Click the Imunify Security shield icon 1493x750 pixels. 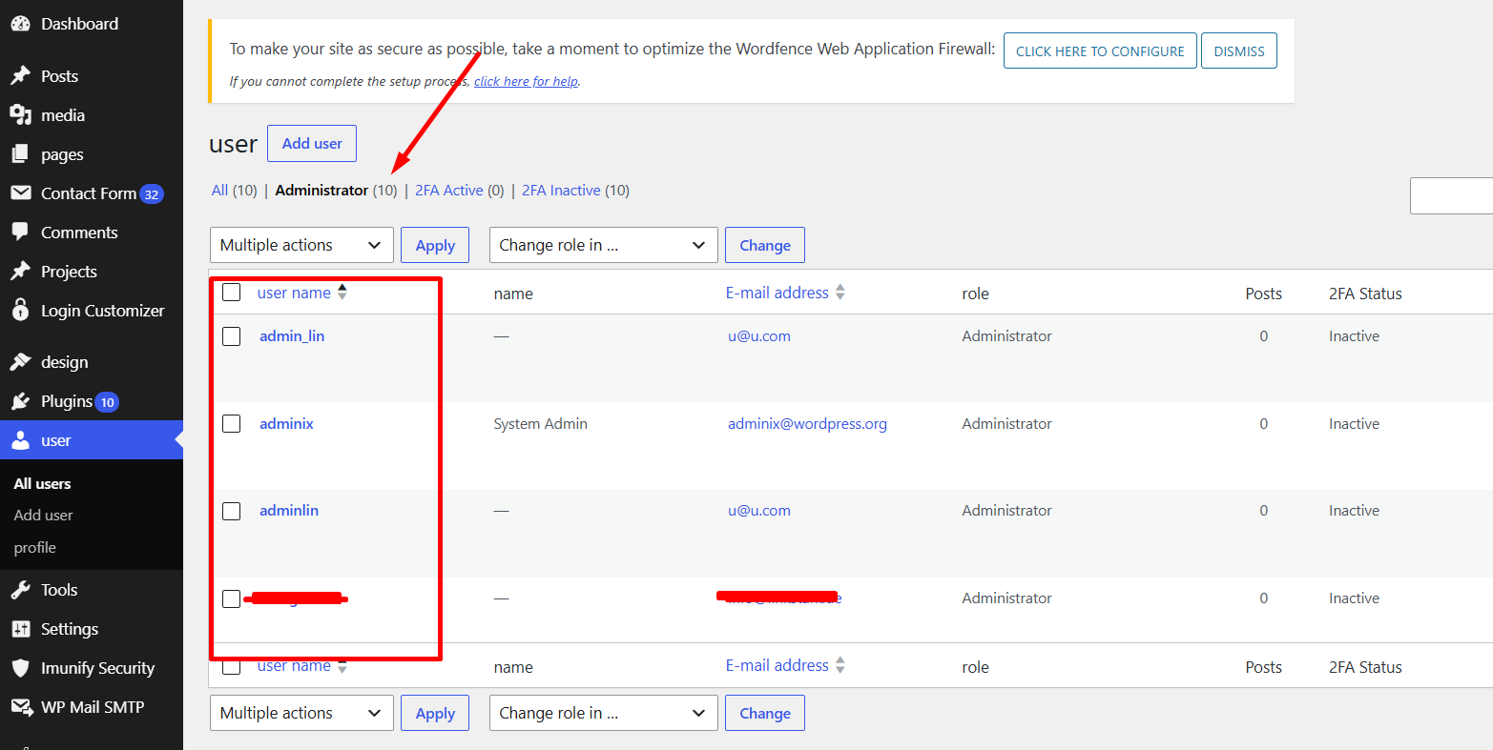point(20,668)
